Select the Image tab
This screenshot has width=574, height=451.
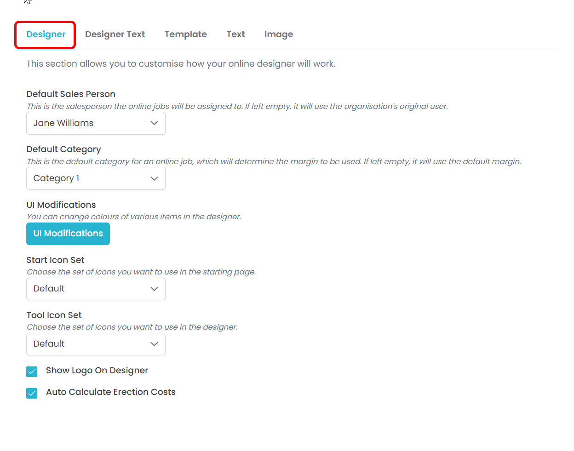(x=279, y=34)
